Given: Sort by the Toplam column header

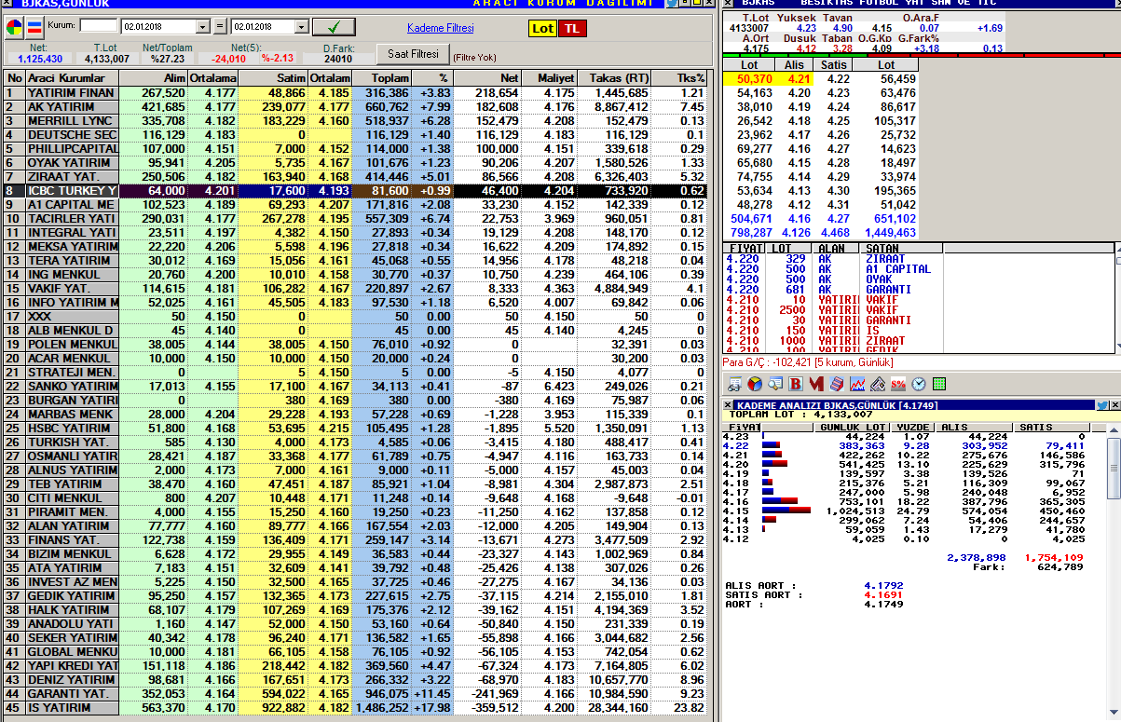Looking at the screenshot, I should pos(381,78).
